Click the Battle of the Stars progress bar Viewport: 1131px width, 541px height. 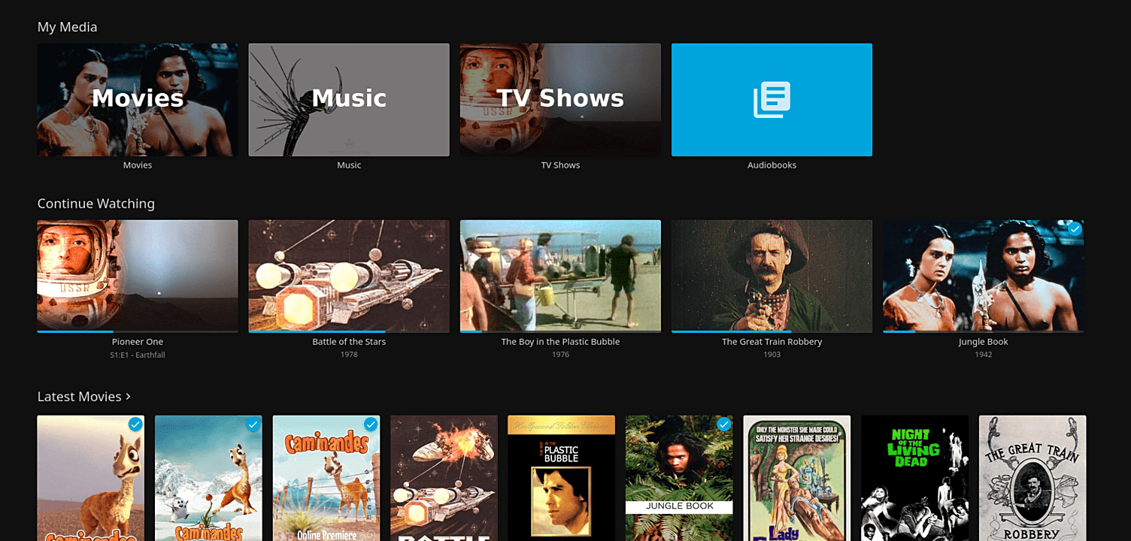click(349, 331)
